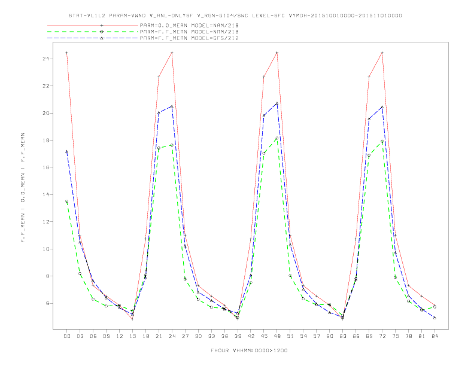Click the x-axis label FHOUR VHHMM:0000>1200

pos(249,350)
